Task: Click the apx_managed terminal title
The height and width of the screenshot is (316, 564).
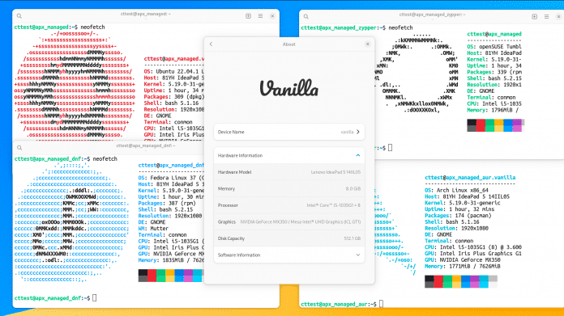Action: 145,14
